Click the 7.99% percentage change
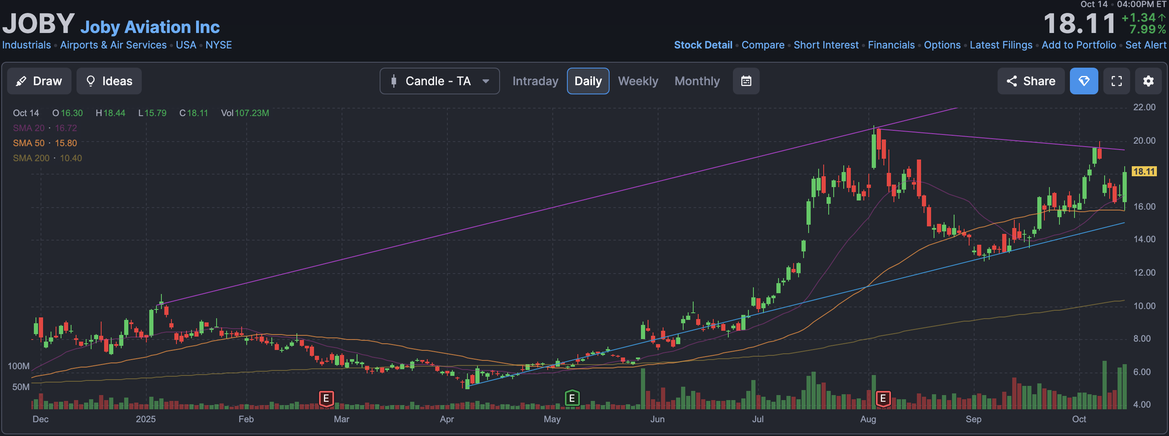Image resolution: width=1169 pixels, height=436 pixels. pos(1148,30)
